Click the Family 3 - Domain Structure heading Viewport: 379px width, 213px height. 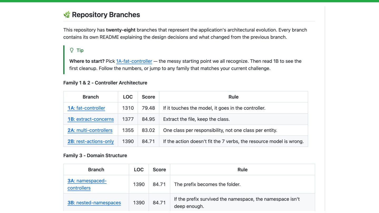click(95, 155)
